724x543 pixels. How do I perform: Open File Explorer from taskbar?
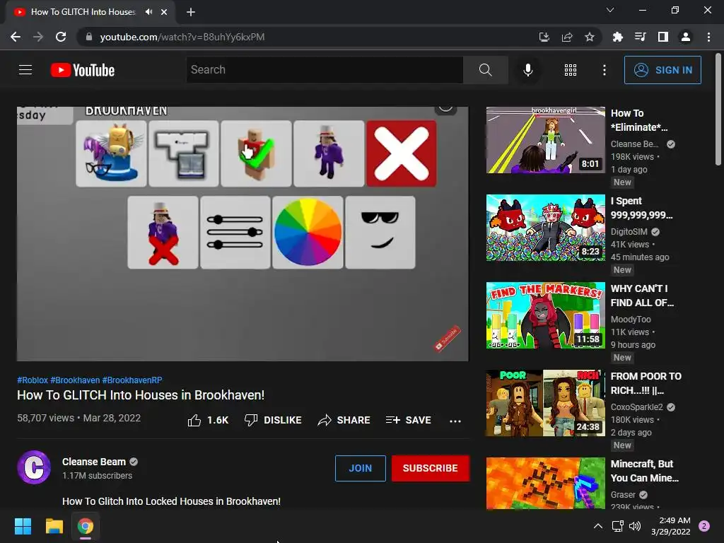click(x=54, y=526)
